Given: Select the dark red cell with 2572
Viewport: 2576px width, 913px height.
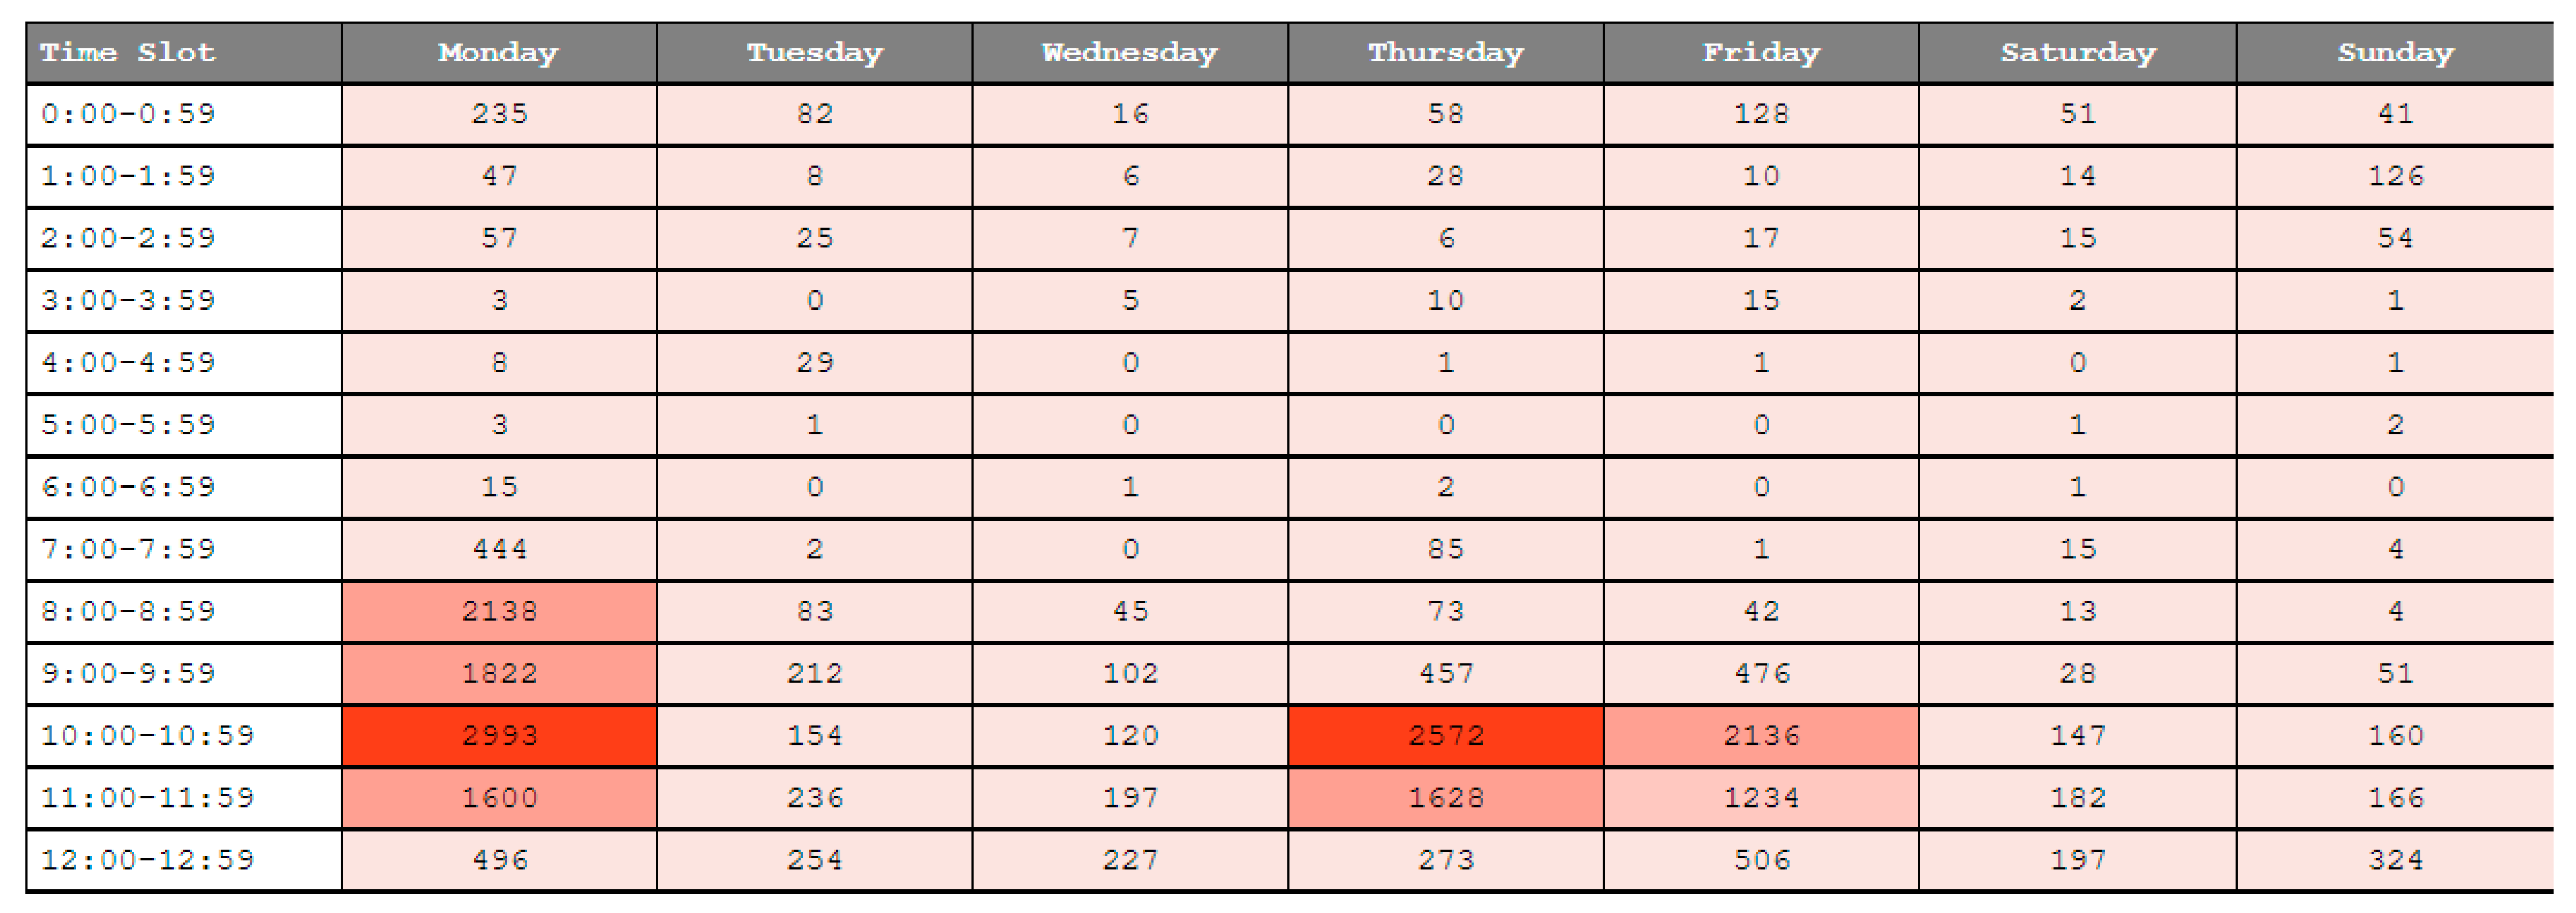Looking at the screenshot, I should pos(1445,736).
